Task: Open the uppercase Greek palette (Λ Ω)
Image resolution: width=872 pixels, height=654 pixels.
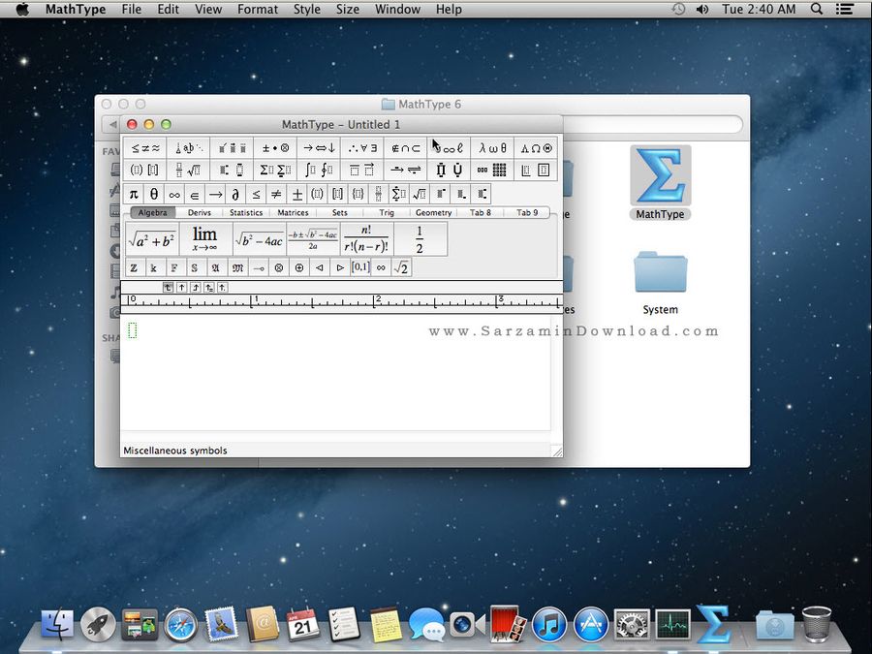Action: pyautogui.click(x=536, y=148)
